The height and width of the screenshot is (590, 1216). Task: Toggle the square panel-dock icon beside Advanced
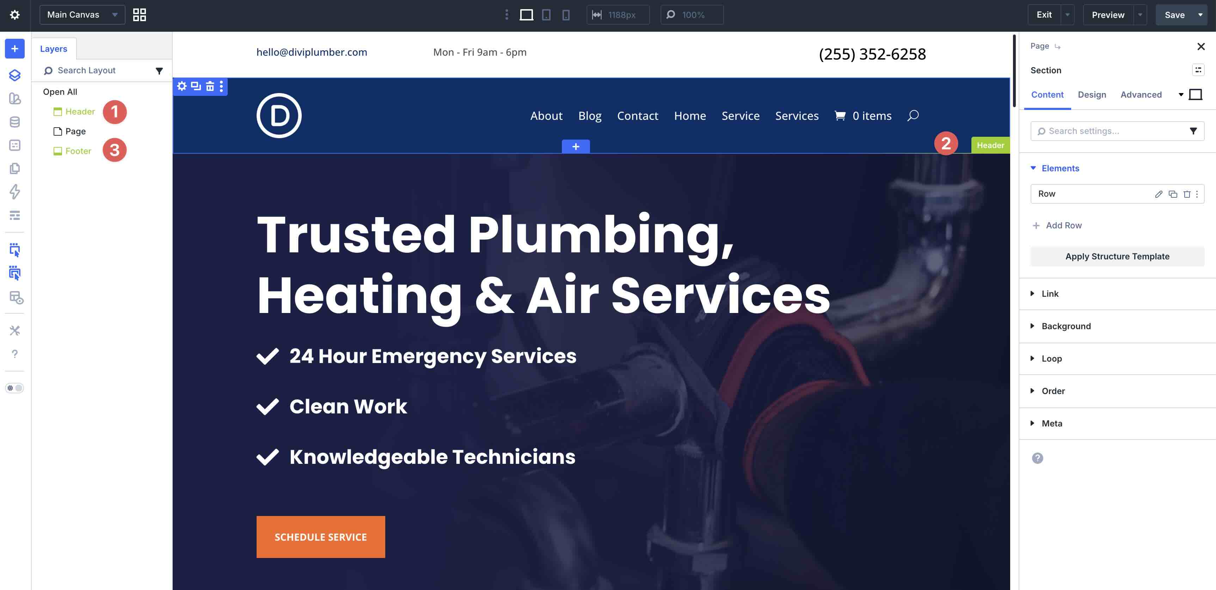click(1195, 95)
